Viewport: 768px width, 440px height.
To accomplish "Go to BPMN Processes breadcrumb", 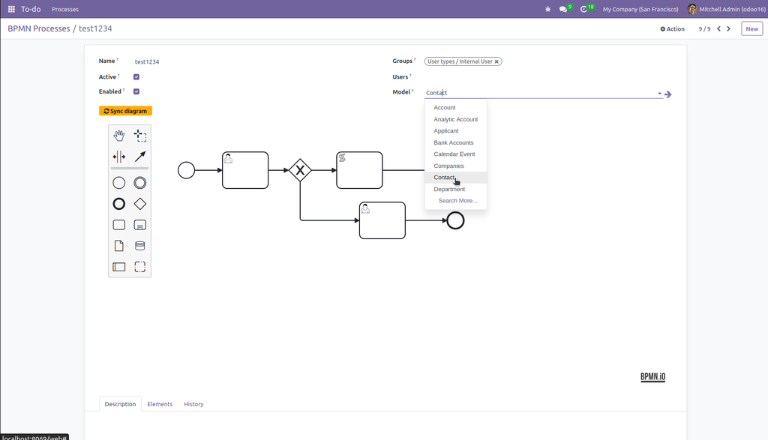I will coord(39,28).
